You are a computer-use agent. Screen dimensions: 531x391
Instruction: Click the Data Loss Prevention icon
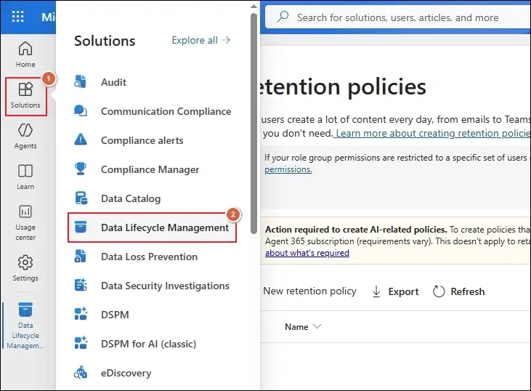click(80, 256)
